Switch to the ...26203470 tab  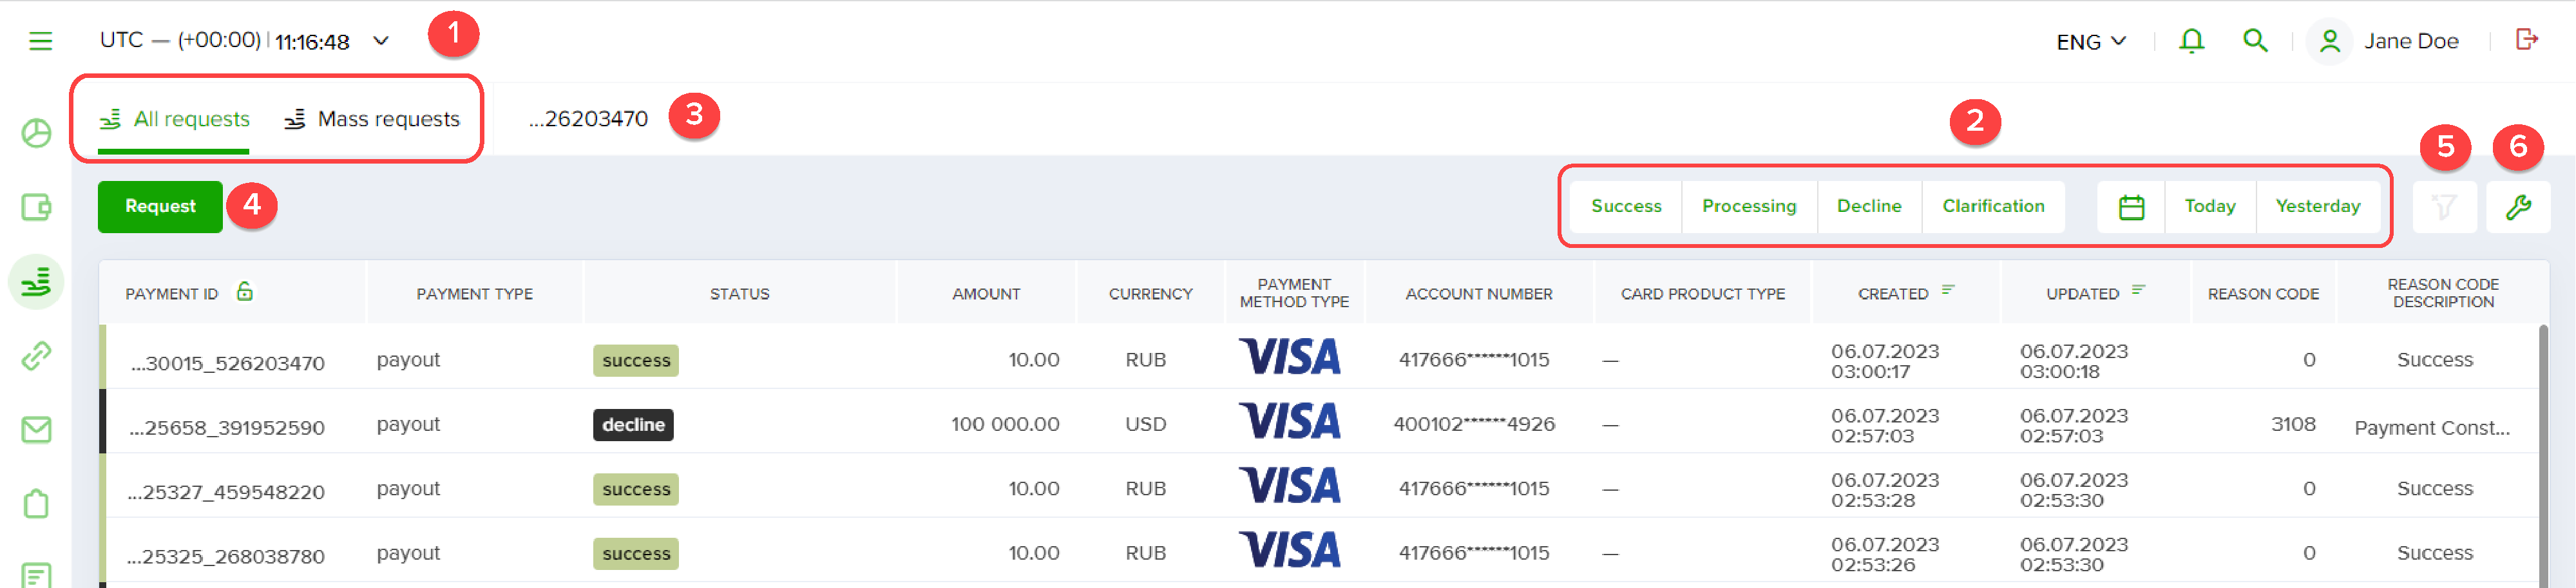tap(588, 119)
